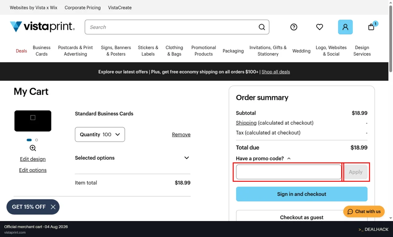Click the Vistaprint logo
This screenshot has height=237, width=393.
pos(42,27)
